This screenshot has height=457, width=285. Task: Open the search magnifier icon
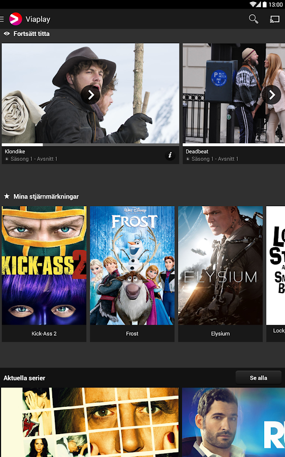[253, 19]
